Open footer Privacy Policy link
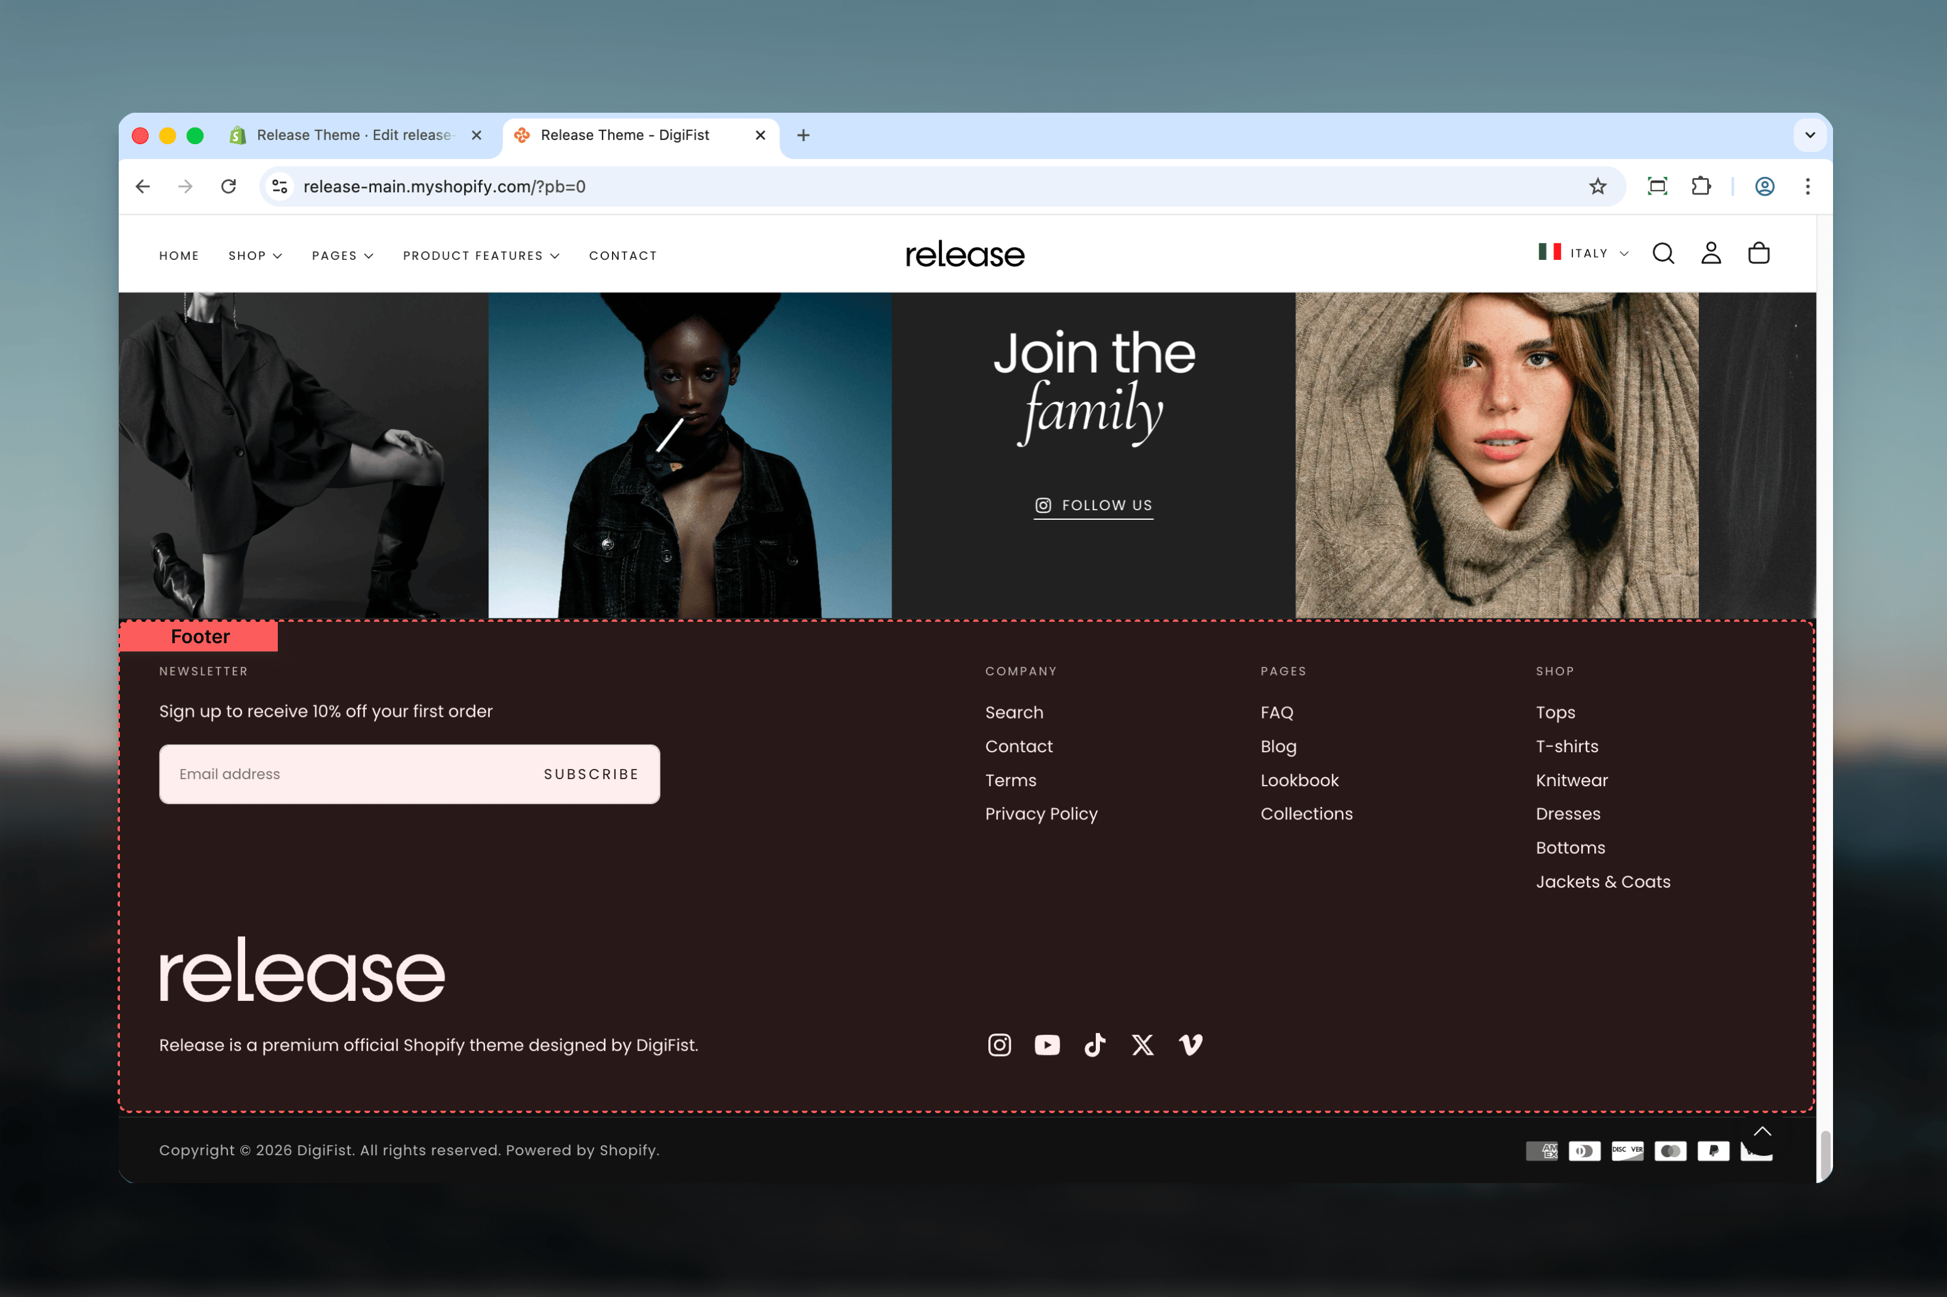 click(x=1041, y=814)
